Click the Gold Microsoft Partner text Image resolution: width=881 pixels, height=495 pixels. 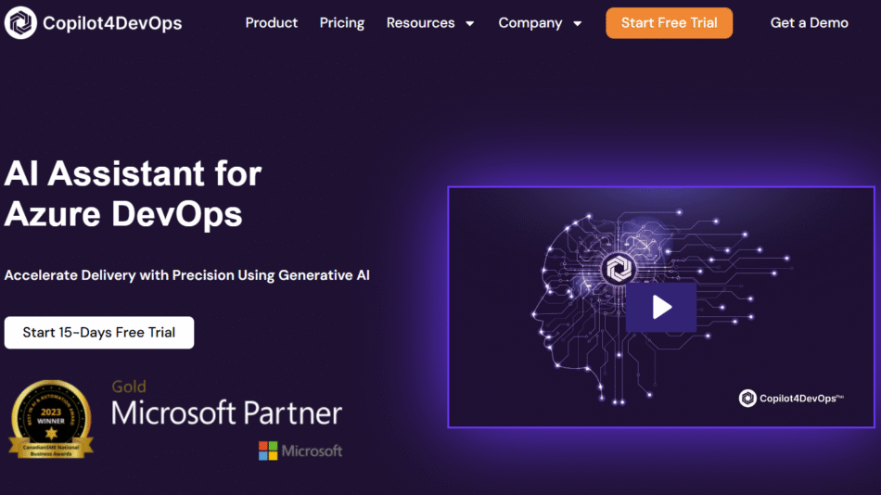click(x=226, y=403)
